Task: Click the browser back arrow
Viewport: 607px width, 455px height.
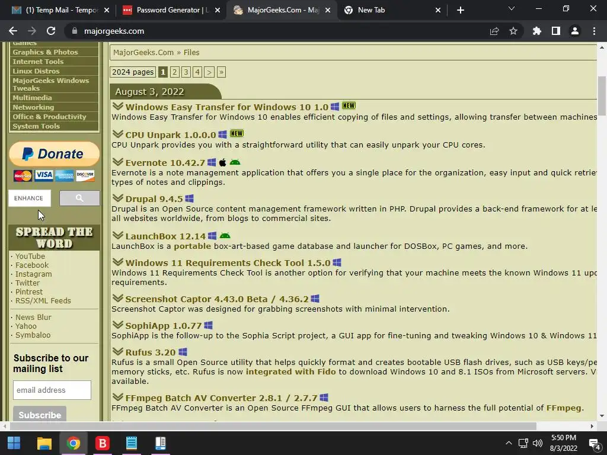Action: pyautogui.click(x=13, y=31)
